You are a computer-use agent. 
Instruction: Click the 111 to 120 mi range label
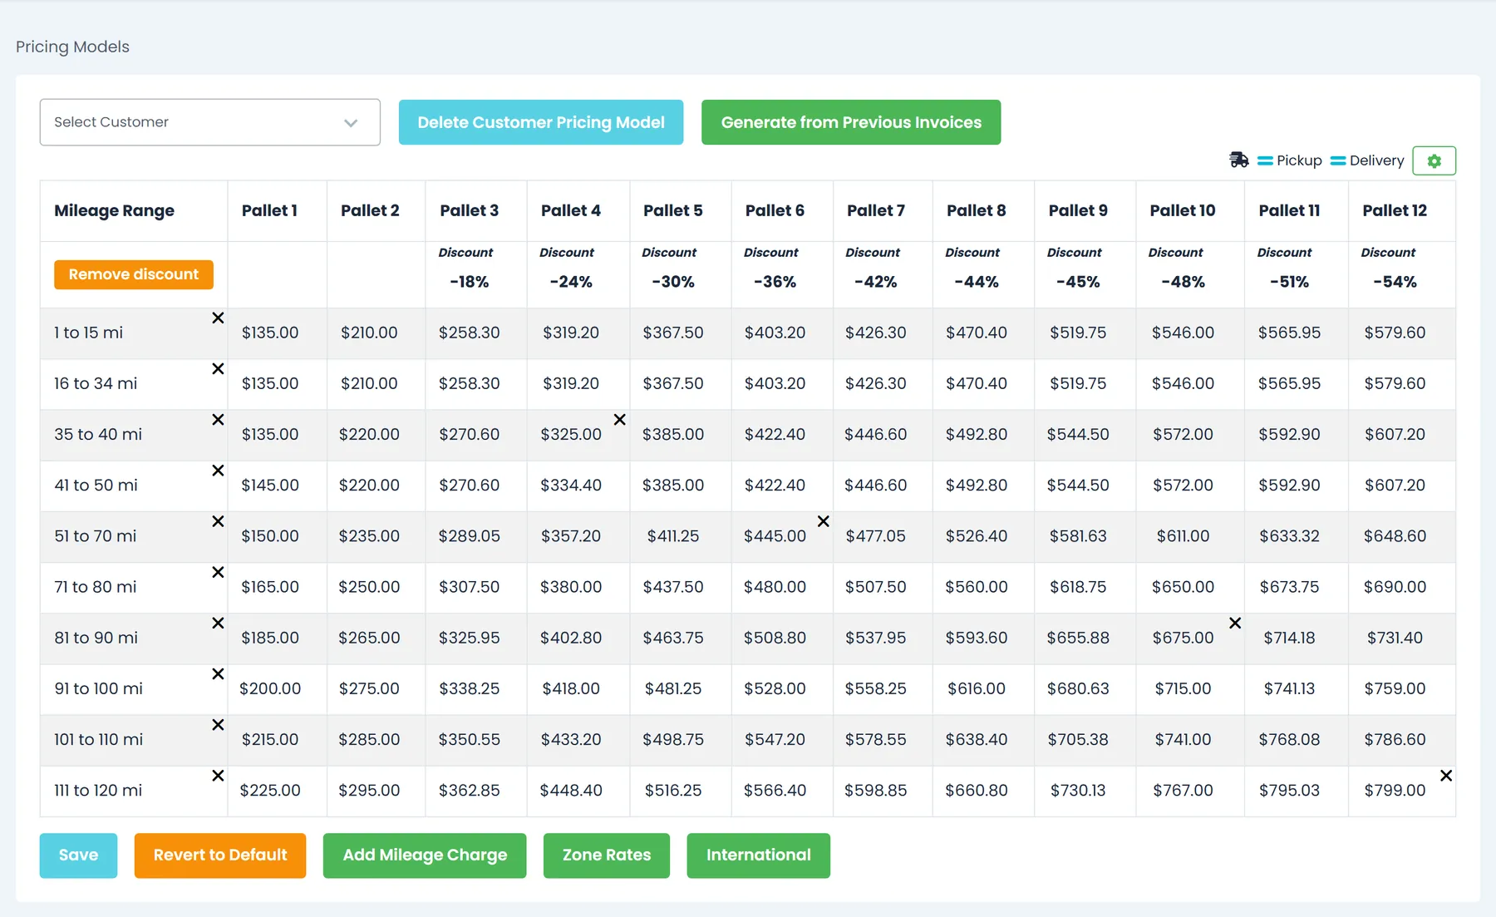(x=98, y=791)
